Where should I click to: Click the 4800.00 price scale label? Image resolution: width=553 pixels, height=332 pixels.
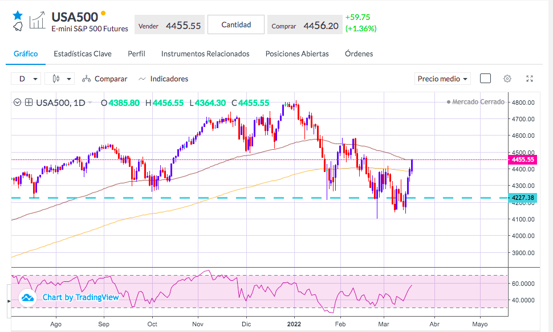coord(523,103)
